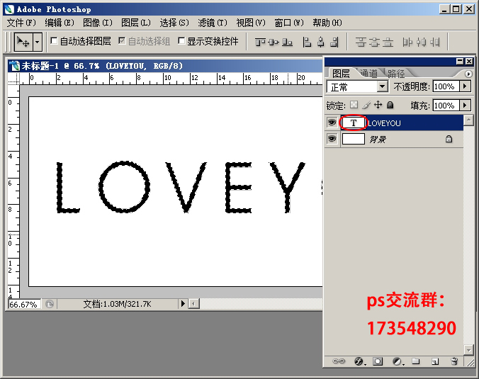Open the 编辑(E) menu

[x=60, y=23]
